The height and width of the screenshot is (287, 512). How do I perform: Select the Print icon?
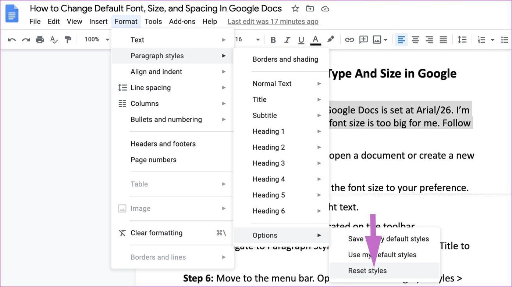pos(40,39)
